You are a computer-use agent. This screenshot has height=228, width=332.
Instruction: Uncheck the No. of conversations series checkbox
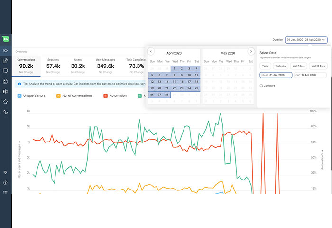57,95
